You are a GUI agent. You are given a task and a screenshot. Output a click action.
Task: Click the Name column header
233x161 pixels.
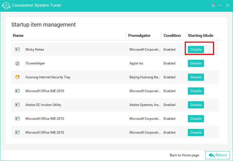tap(18, 36)
